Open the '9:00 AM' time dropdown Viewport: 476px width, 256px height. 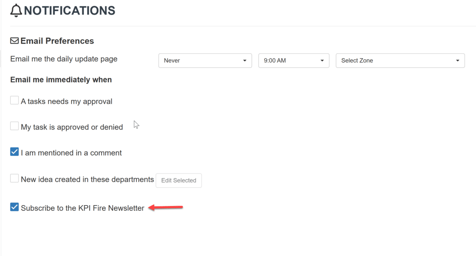pos(294,61)
